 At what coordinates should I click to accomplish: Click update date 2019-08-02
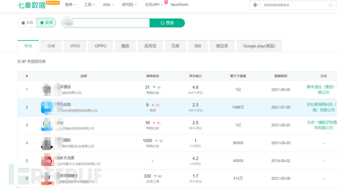pyautogui.click(x=281, y=161)
